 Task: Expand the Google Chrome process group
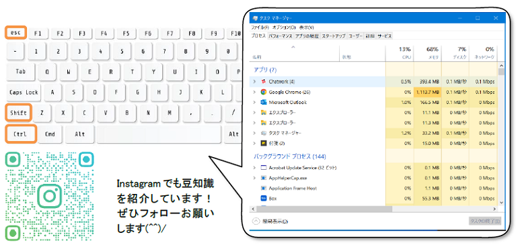[254, 92]
